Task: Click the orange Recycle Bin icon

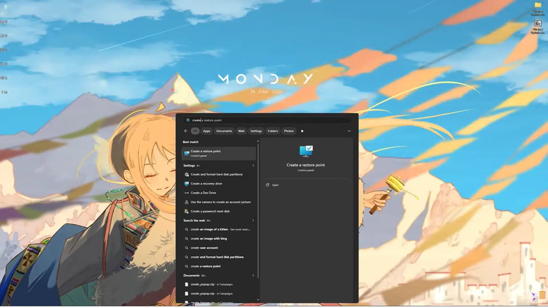Action: click(542, 295)
